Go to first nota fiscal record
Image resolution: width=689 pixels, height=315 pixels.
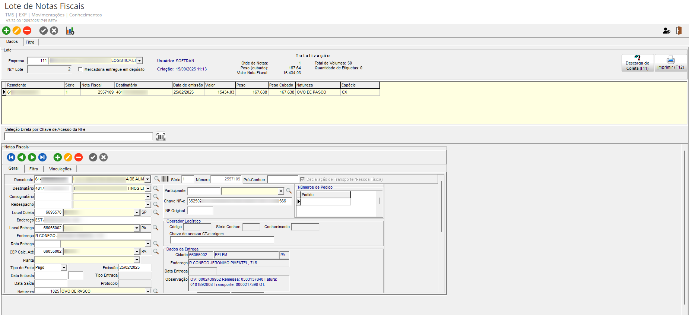click(x=11, y=157)
